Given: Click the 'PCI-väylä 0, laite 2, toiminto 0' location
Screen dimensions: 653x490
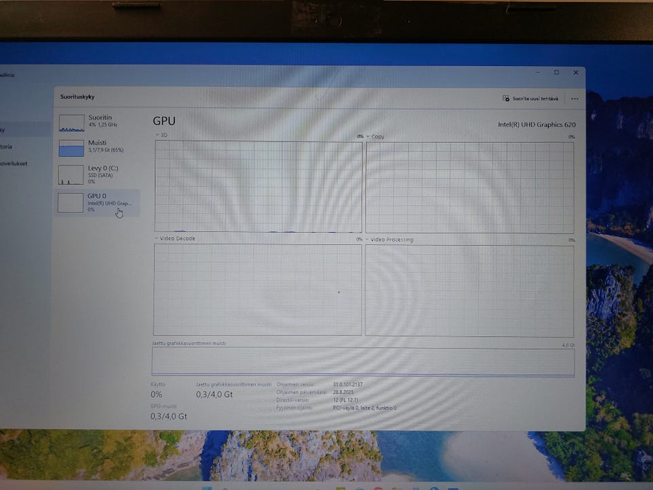Looking at the screenshot, I should point(365,408).
